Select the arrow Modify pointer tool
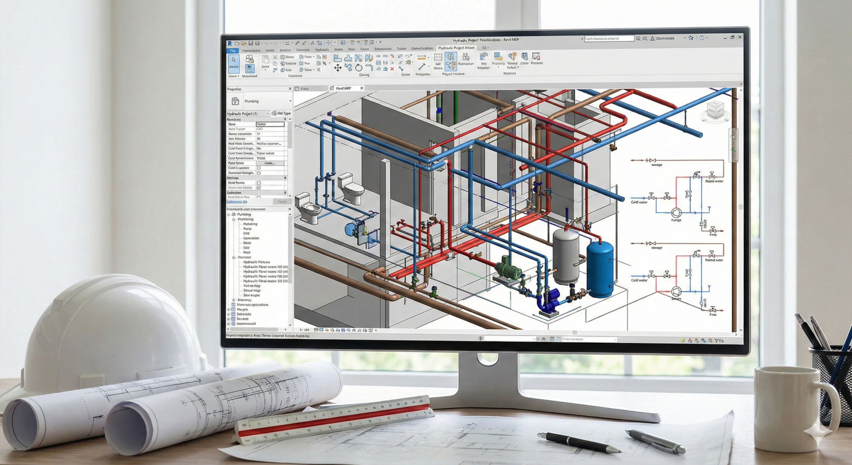This screenshot has height=465, width=852. pyautogui.click(x=234, y=60)
